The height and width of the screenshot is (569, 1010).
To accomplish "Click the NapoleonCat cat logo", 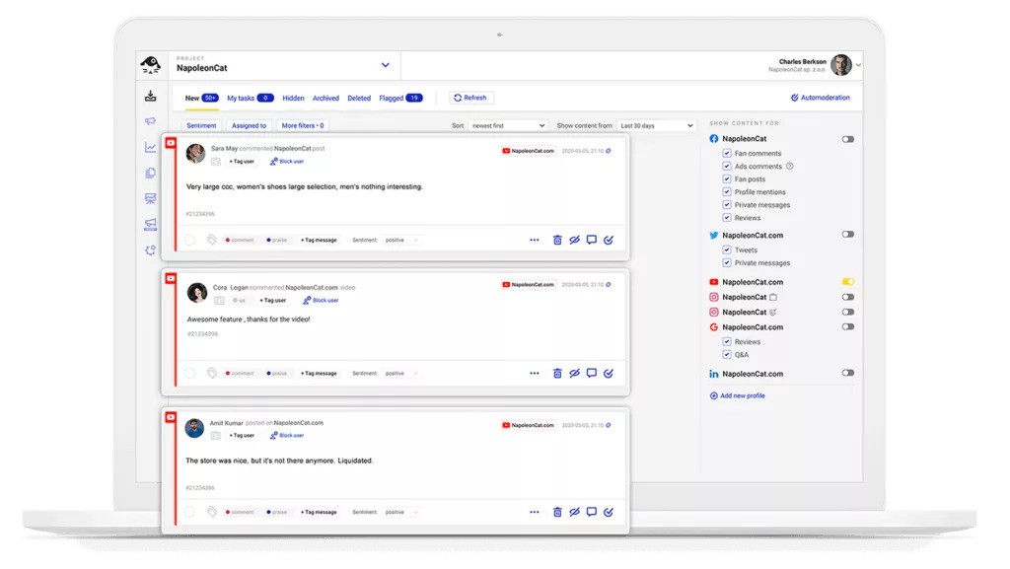I will pos(151,64).
